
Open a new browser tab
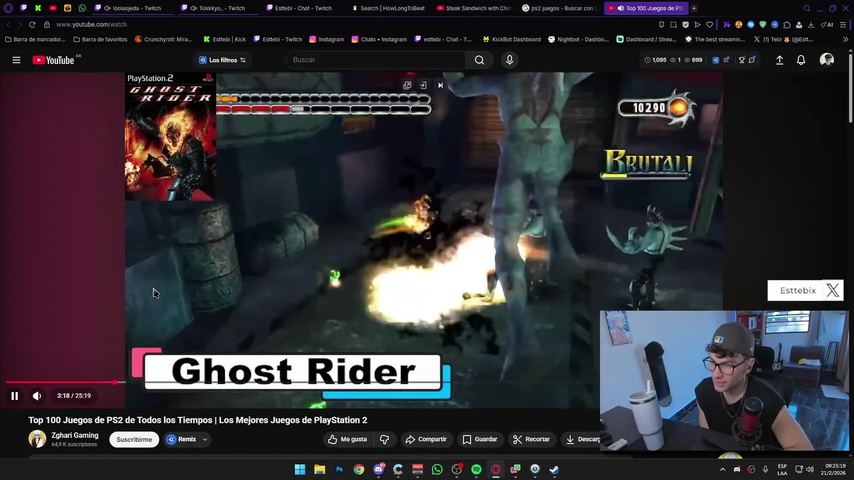694,8
